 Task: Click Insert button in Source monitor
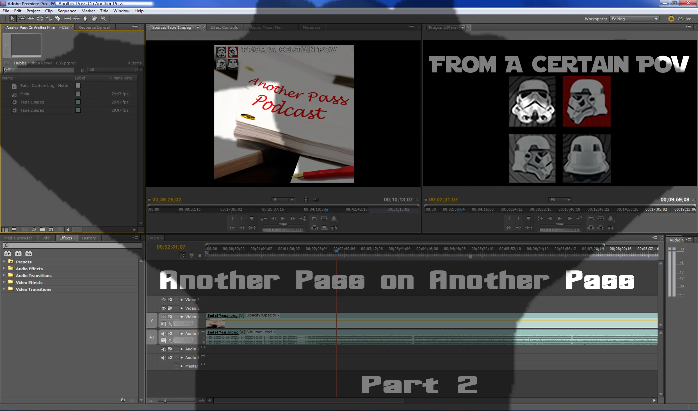314,228
